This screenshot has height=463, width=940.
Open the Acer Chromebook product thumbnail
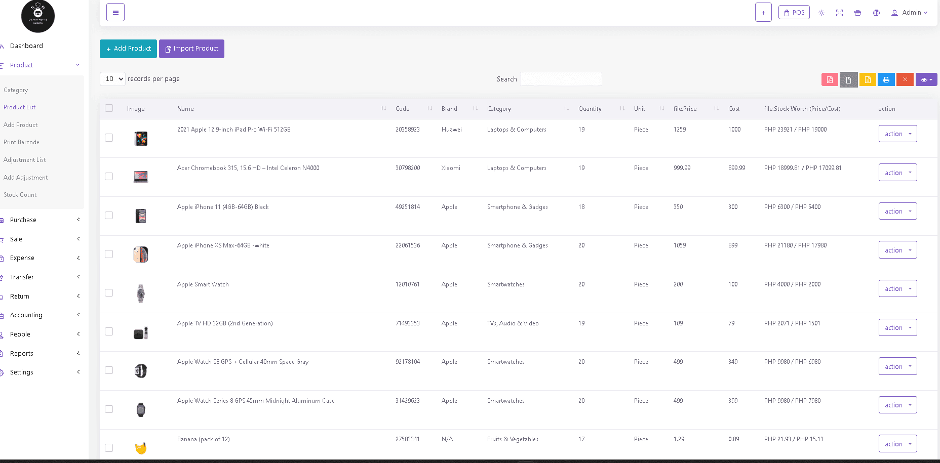point(141,177)
